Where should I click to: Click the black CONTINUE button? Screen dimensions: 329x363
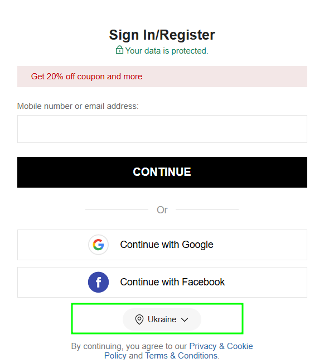click(162, 172)
